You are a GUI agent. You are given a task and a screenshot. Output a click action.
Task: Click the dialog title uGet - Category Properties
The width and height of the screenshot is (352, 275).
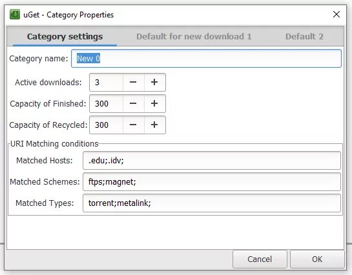(x=68, y=15)
